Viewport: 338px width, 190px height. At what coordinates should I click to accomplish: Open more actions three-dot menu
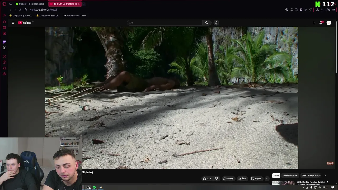click(x=267, y=179)
